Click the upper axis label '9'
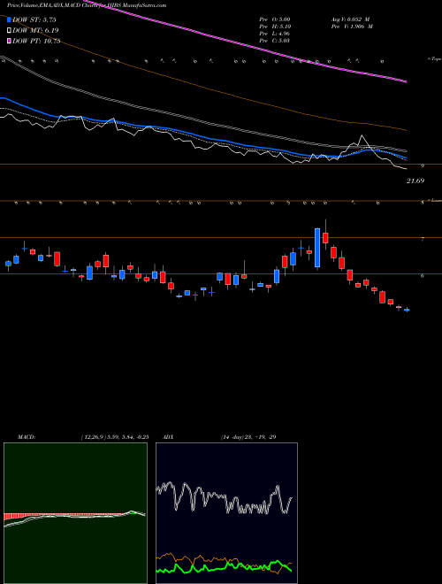This screenshot has height=584, width=442. point(423,166)
